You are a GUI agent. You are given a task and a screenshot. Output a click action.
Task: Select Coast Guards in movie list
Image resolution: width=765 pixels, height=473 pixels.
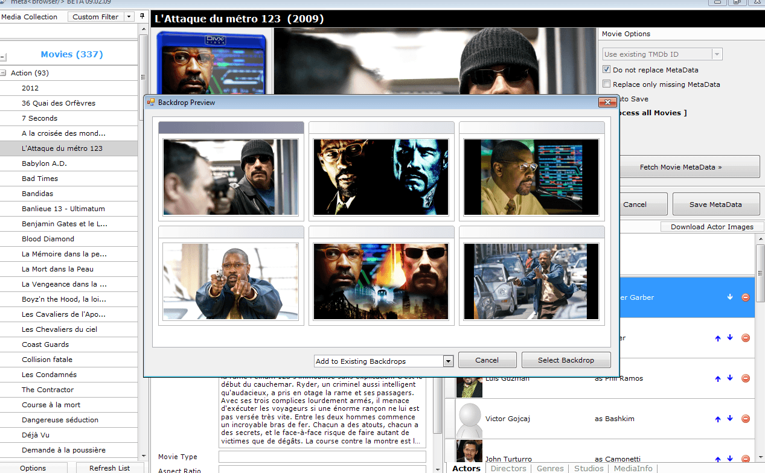coord(69,344)
